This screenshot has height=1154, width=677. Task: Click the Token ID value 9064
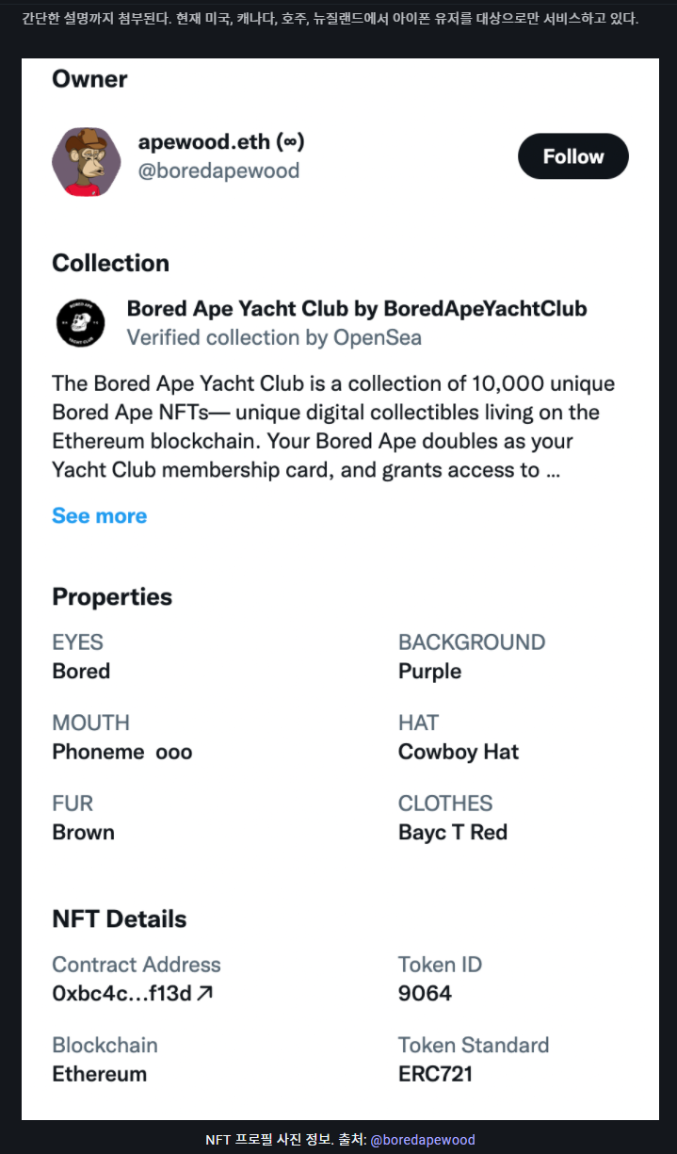(x=425, y=993)
